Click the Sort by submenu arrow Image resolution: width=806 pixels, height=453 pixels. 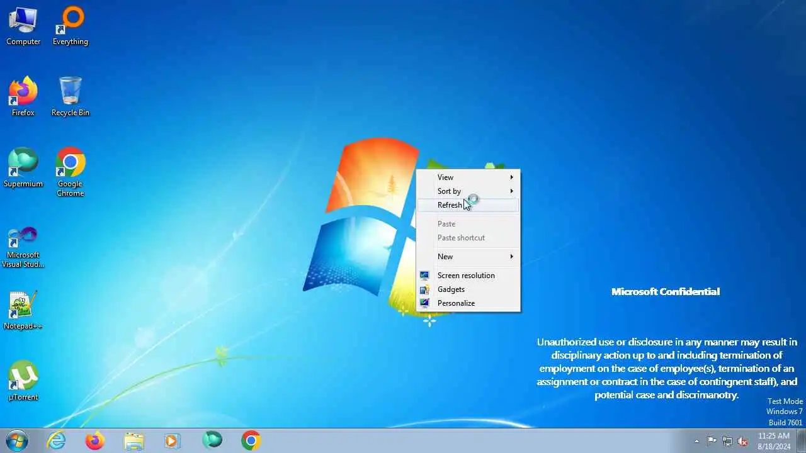[512, 191]
